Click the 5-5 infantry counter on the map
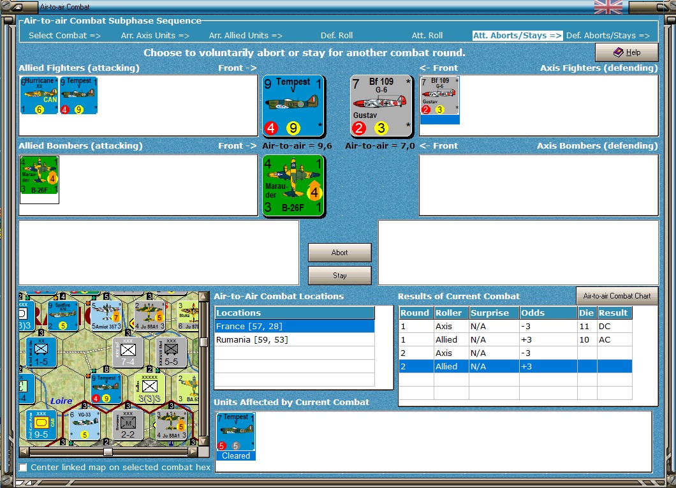 pyautogui.click(x=171, y=353)
